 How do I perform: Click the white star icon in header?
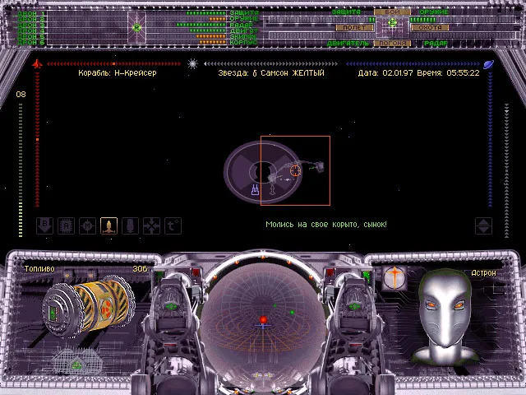click(x=192, y=63)
